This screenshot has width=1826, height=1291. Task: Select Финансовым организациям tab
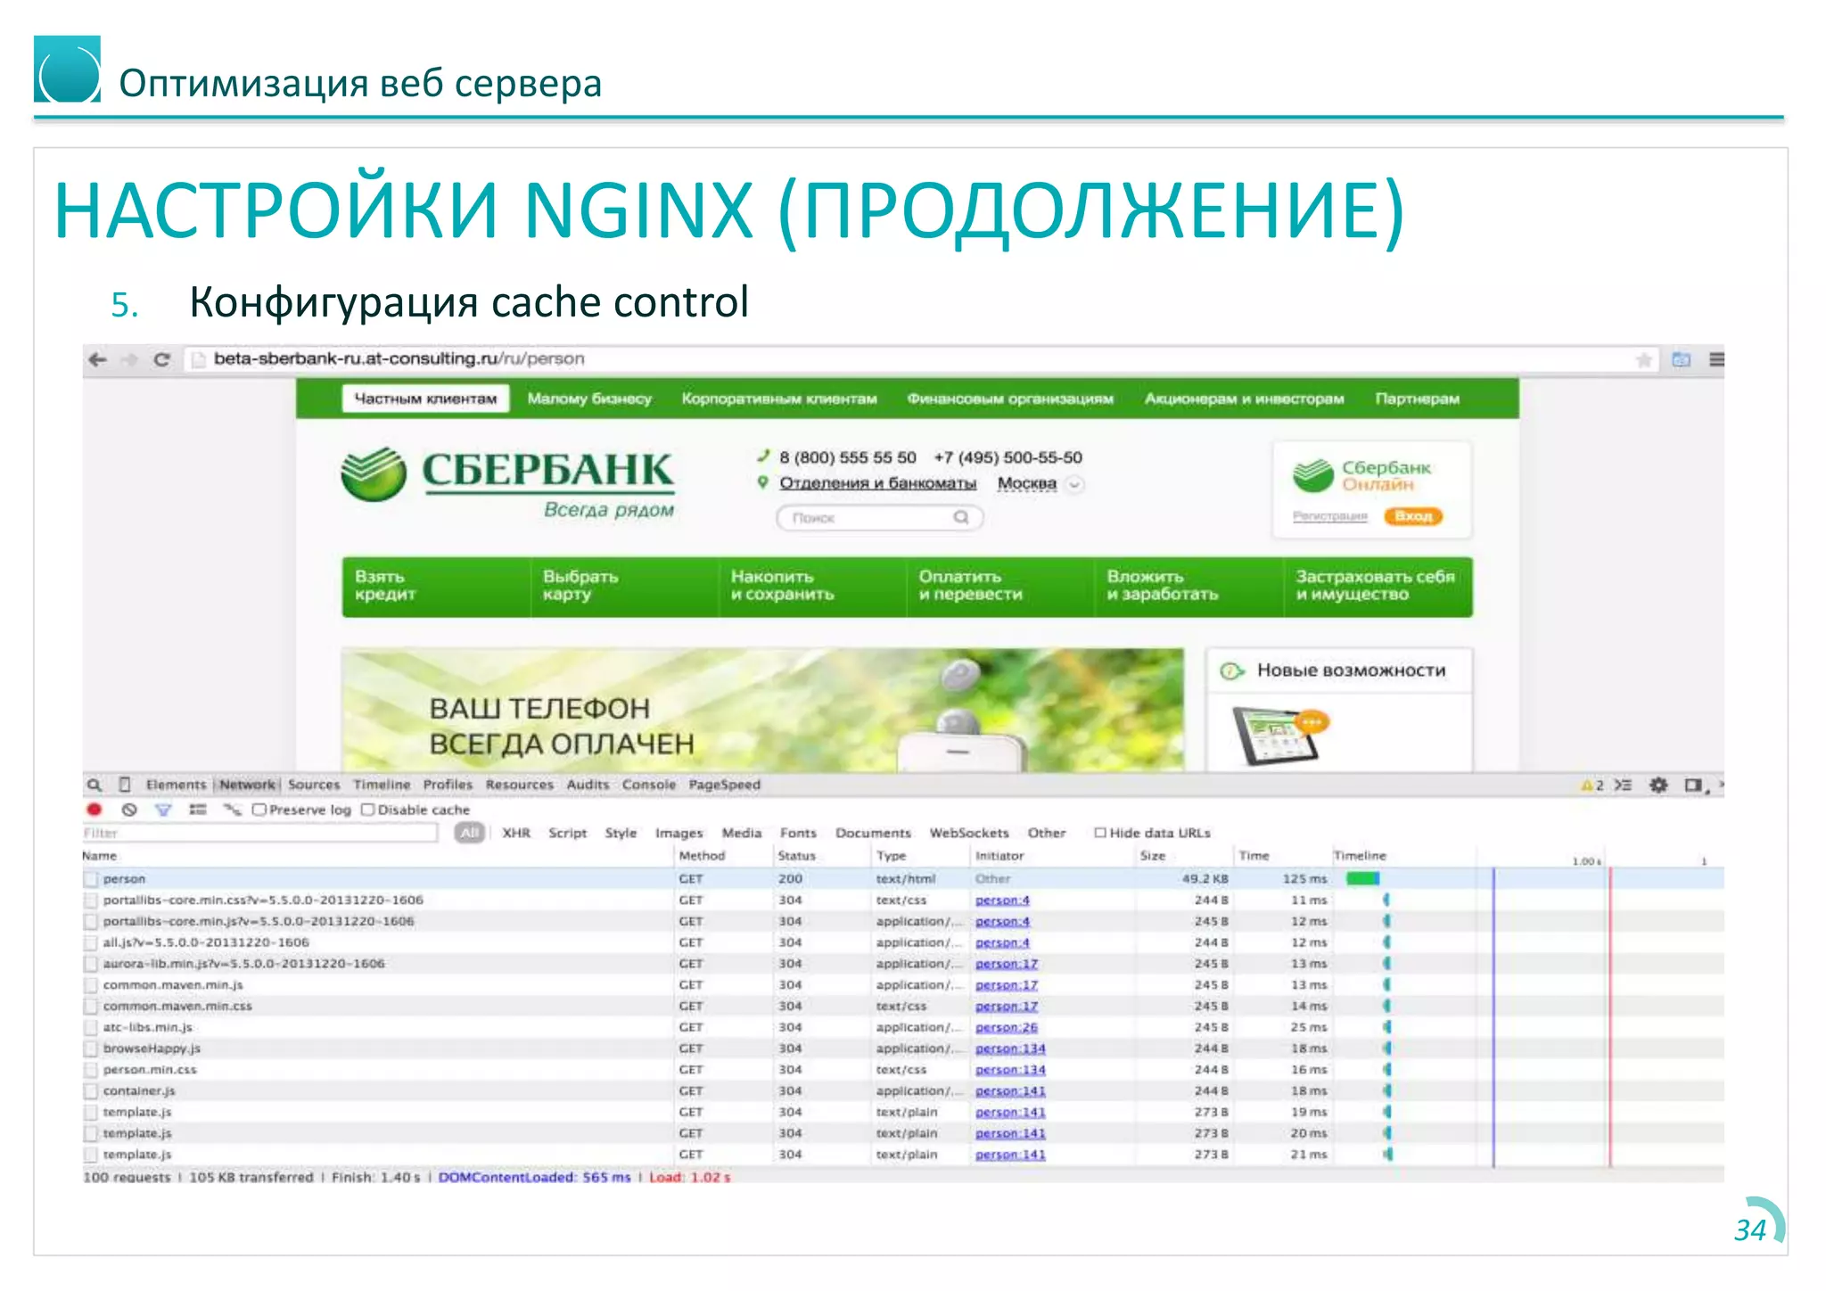pyautogui.click(x=1010, y=399)
